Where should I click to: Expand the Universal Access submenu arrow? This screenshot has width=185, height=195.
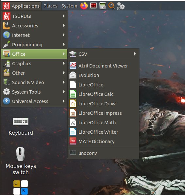pos(64,101)
